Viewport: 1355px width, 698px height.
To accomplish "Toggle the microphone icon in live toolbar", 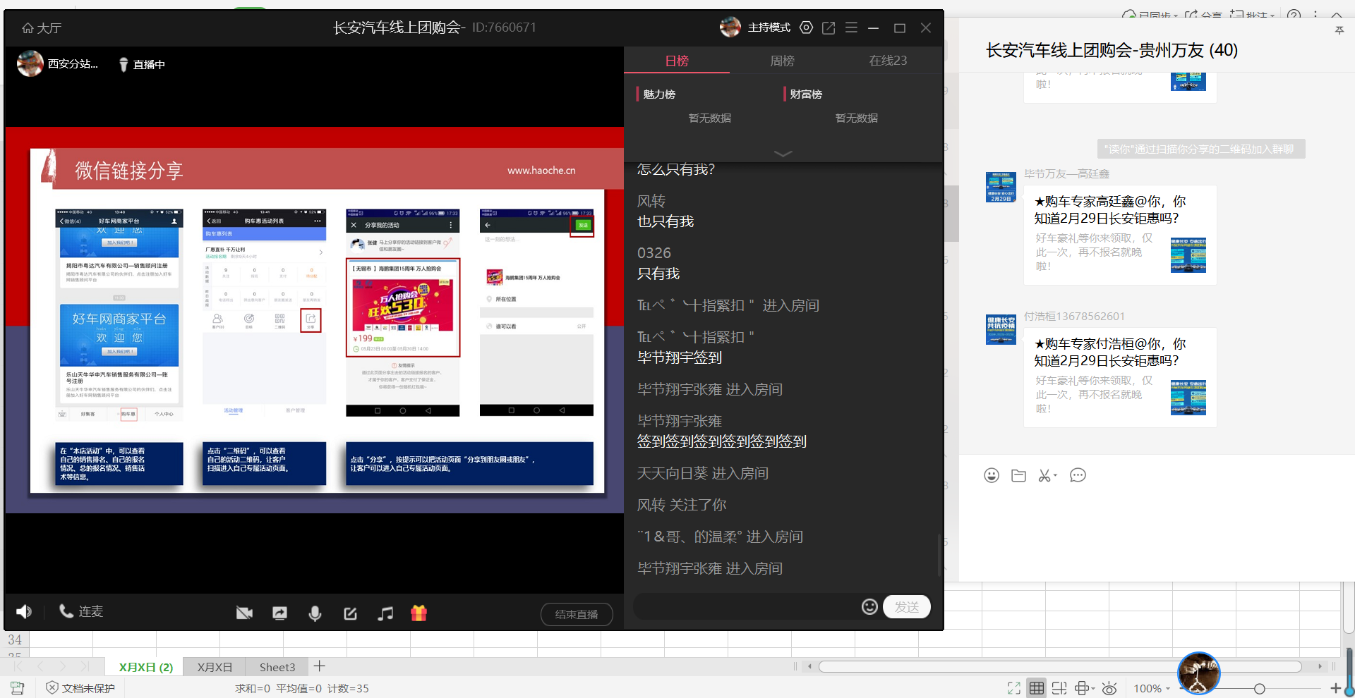I will [315, 613].
